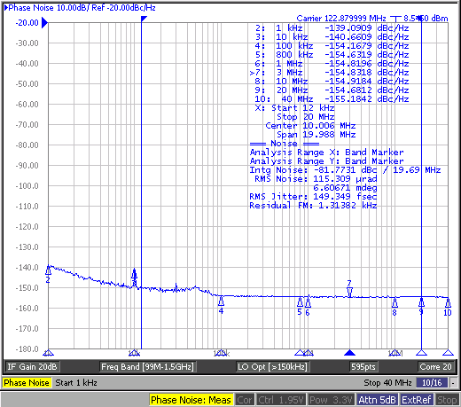
Task: Click the small button beside 10/16
Action: point(453,383)
